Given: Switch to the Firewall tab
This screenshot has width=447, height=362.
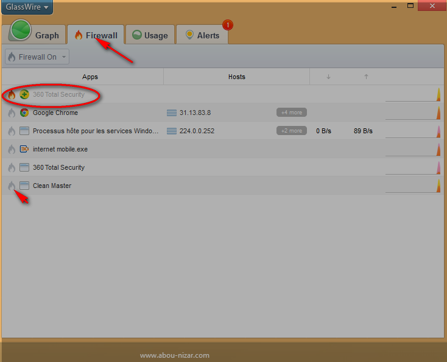Looking at the screenshot, I should 96,35.
